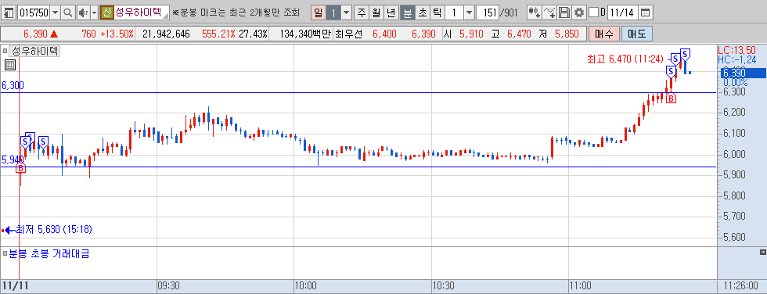Open chart settings gear icon
767x294 pixels.
point(579,13)
